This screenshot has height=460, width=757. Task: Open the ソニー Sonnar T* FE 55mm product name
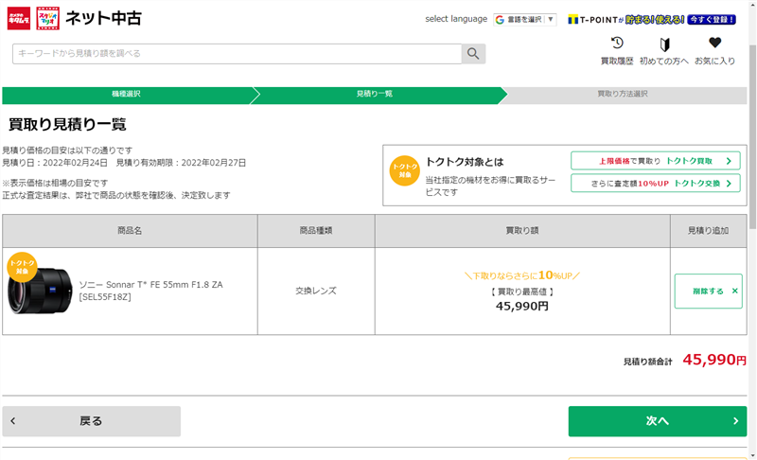[x=150, y=291]
